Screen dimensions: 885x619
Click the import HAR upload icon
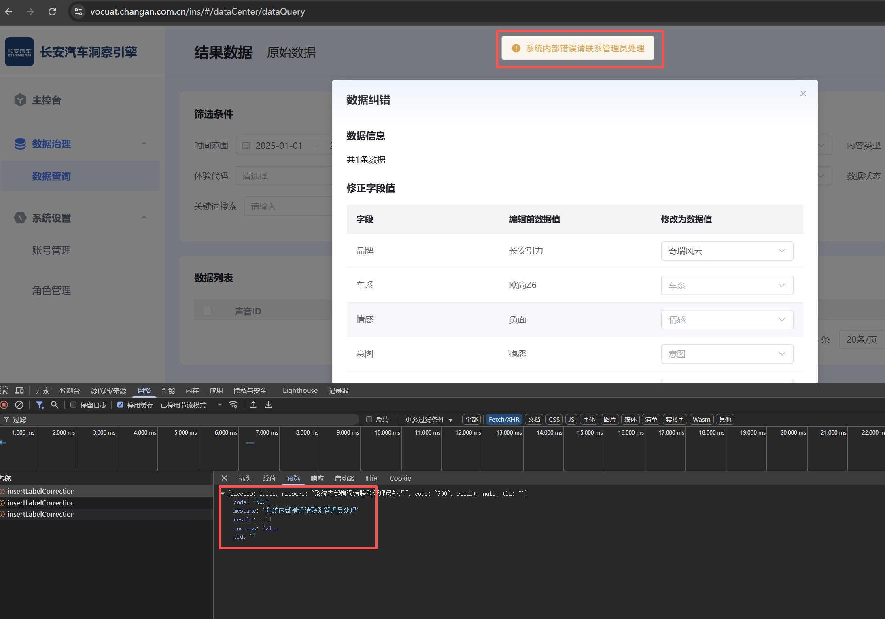click(x=253, y=405)
